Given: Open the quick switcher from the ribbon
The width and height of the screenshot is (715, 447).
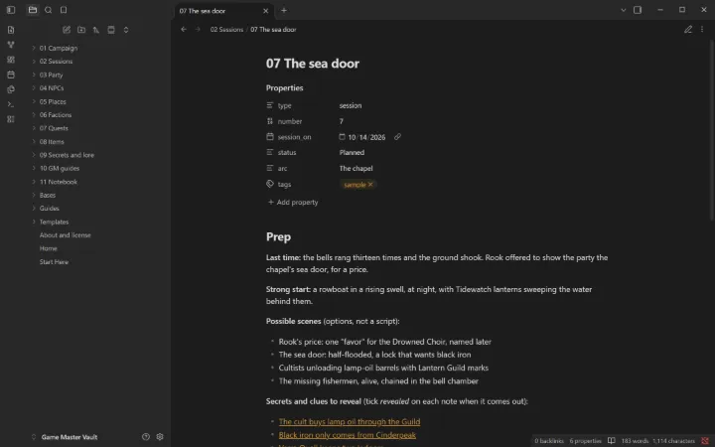Looking at the screenshot, I should 11,30.
